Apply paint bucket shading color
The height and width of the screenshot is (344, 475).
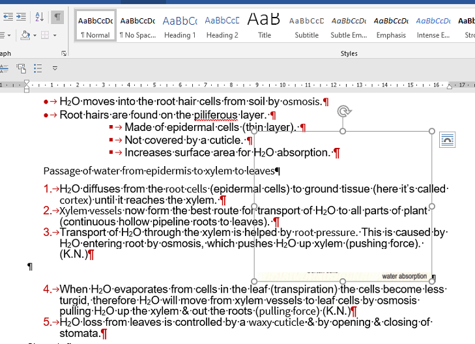coord(25,35)
